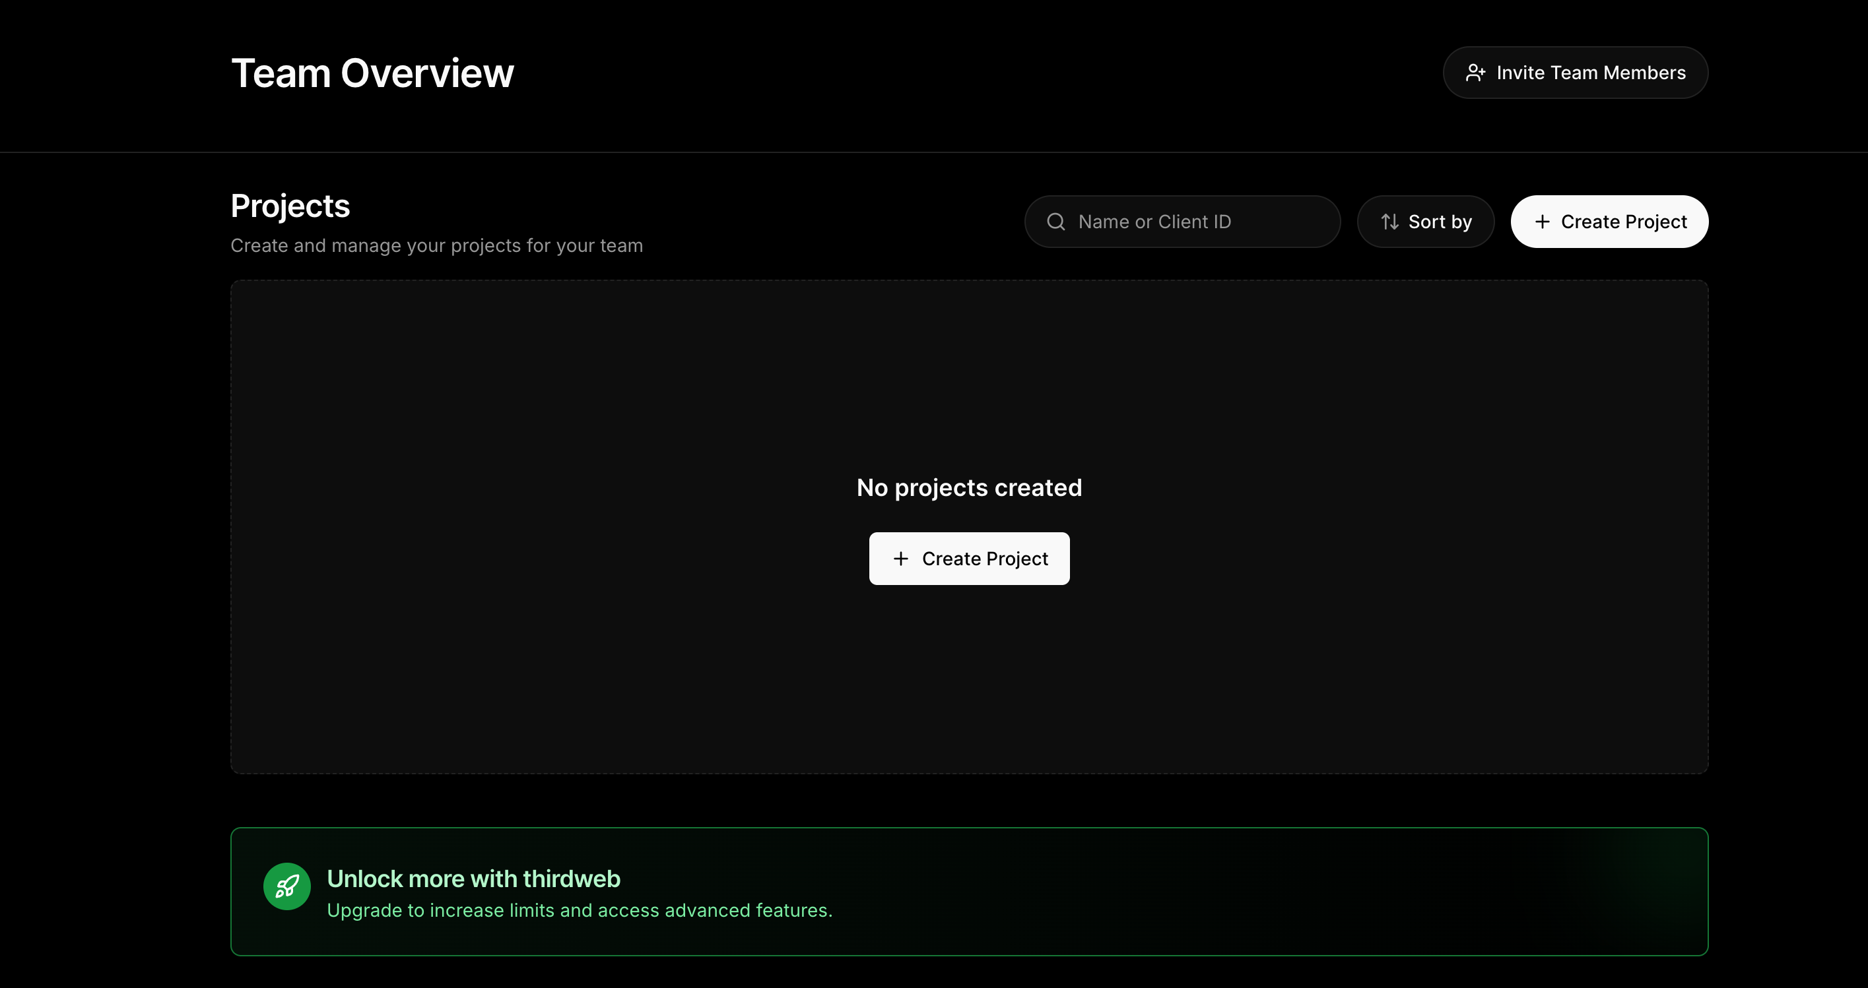This screenshot has height=988, width=1868.
Task: Click the upgrade banner text about advanced features
Action: coord(580,910)
